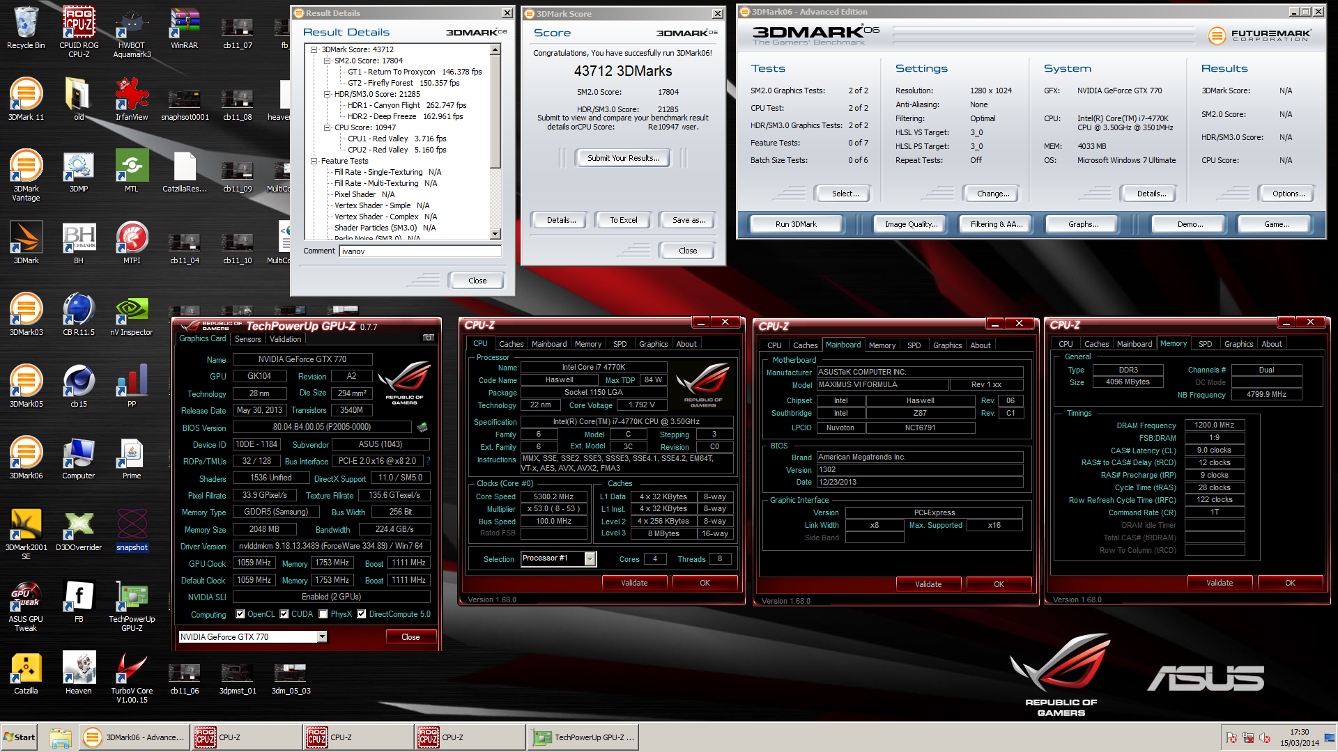Open SPD tab in first CPU-Z window

620,344
